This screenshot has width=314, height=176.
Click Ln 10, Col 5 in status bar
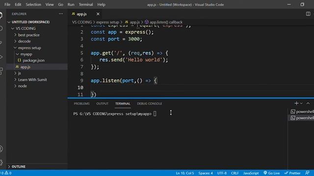click(x=185, y=173)
